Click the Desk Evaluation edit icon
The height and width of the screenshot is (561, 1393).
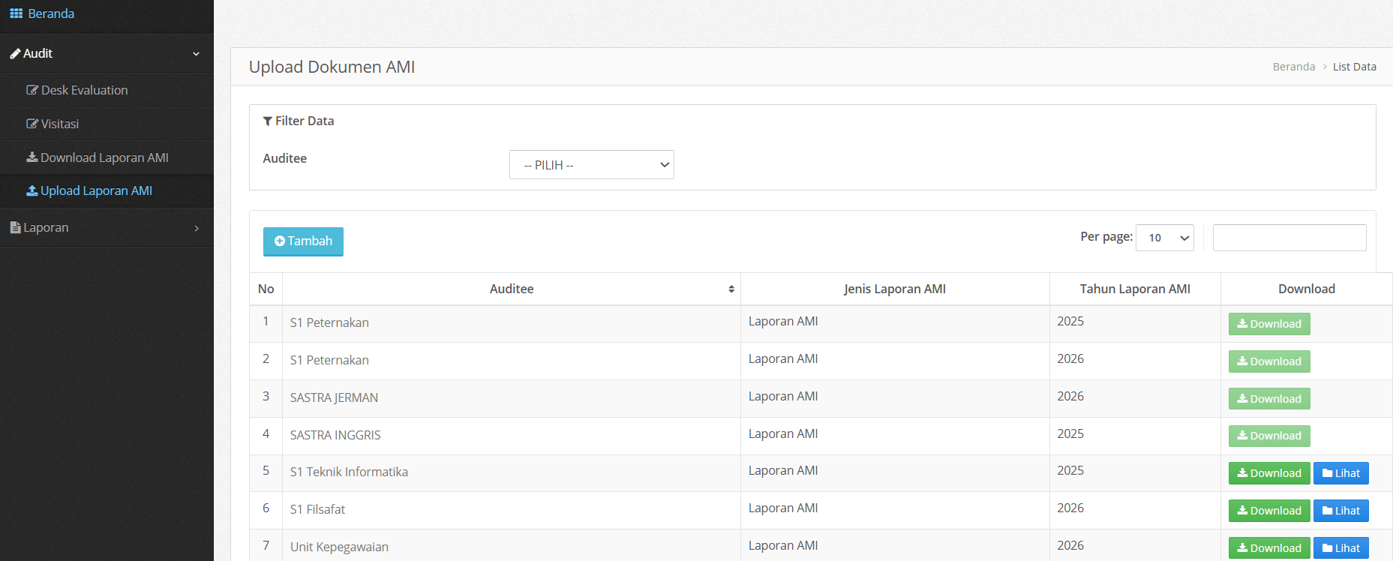32,90
